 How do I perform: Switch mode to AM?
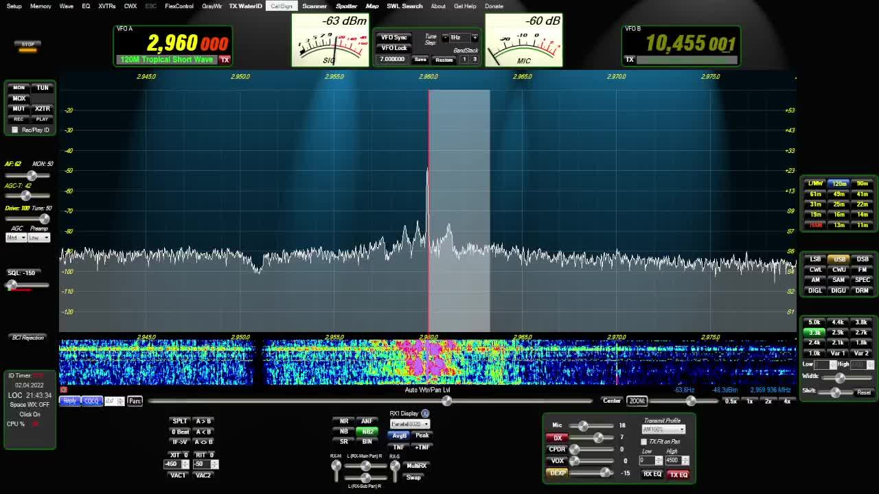815,280
